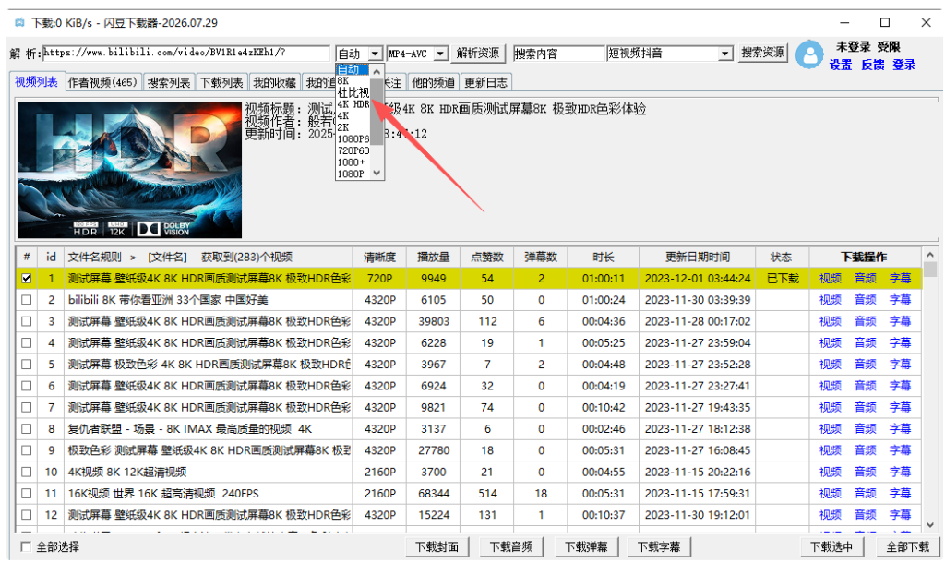
Task: Tick the checkbox for row 3
Action: [x=27, y=321]
